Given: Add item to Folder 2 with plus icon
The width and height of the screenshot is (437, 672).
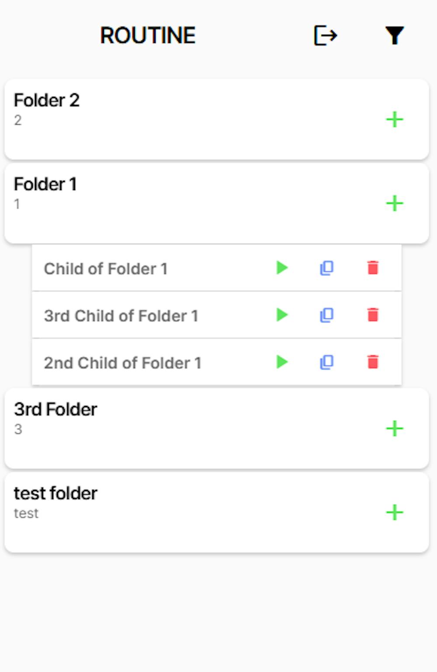Looking at the screenshot, I should tap(395, 120).
